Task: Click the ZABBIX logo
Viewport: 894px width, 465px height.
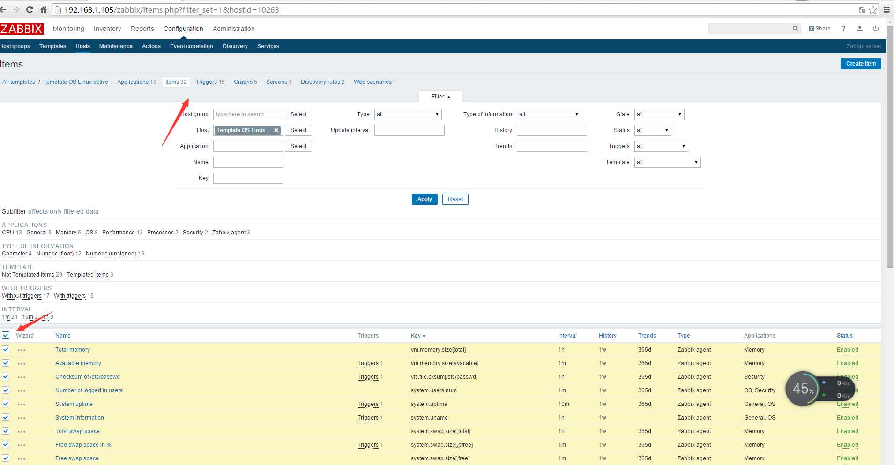Action: pos(22,29)
